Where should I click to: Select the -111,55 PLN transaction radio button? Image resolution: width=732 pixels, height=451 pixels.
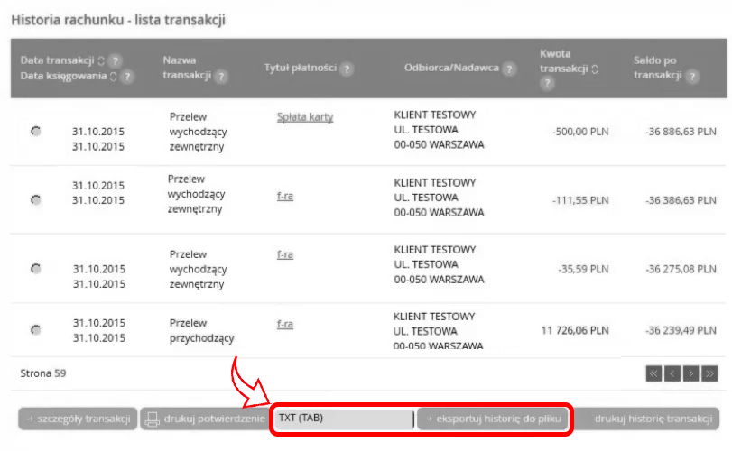(35, 199)
